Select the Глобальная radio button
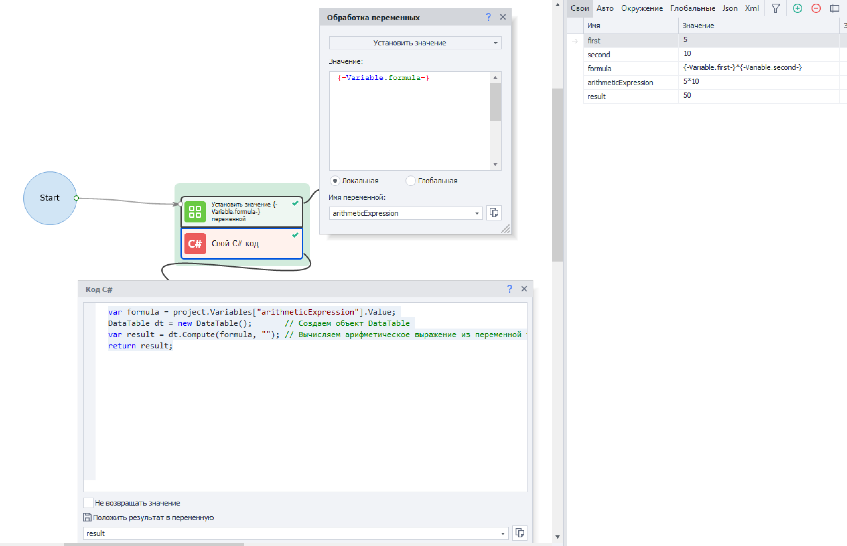Image resolution: width=847 pixels, height=546 pixels. pos(410,181)
